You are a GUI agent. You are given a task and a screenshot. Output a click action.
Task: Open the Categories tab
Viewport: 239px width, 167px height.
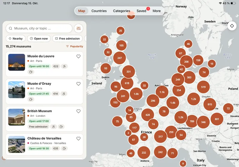point(122,11)
